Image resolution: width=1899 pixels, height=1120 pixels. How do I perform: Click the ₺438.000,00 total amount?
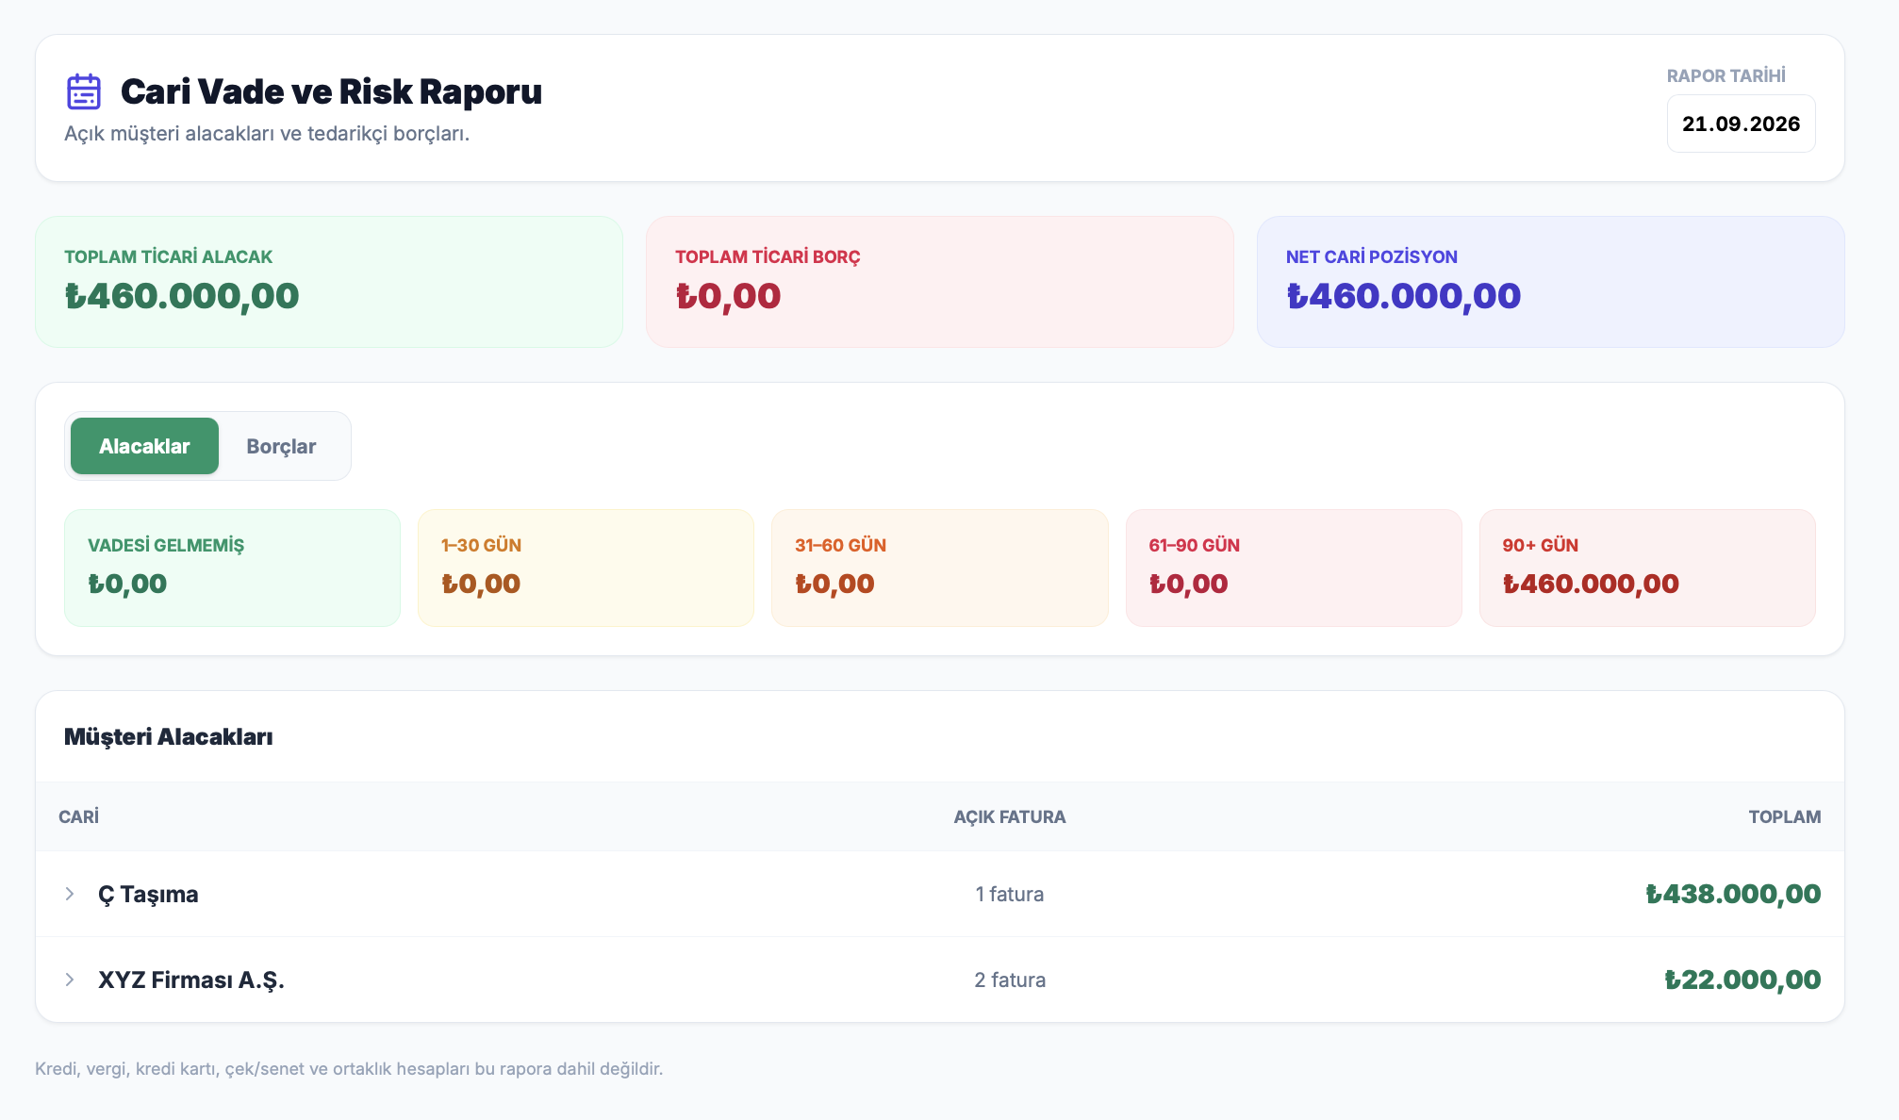click(x=1733, y=894)
